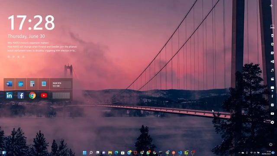The image size is (277, 156).
Task: Open the video clapper icon in right dock
Action: click(272, 79)
